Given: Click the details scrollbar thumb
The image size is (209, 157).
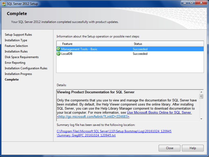Looking at the screenshot, I should click(201, 96).
